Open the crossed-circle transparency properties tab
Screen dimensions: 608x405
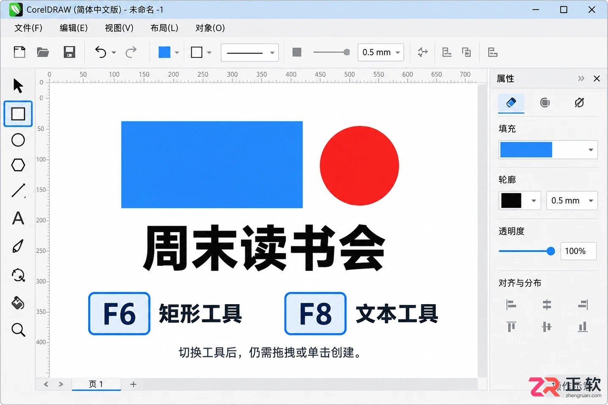coord(579,103)
